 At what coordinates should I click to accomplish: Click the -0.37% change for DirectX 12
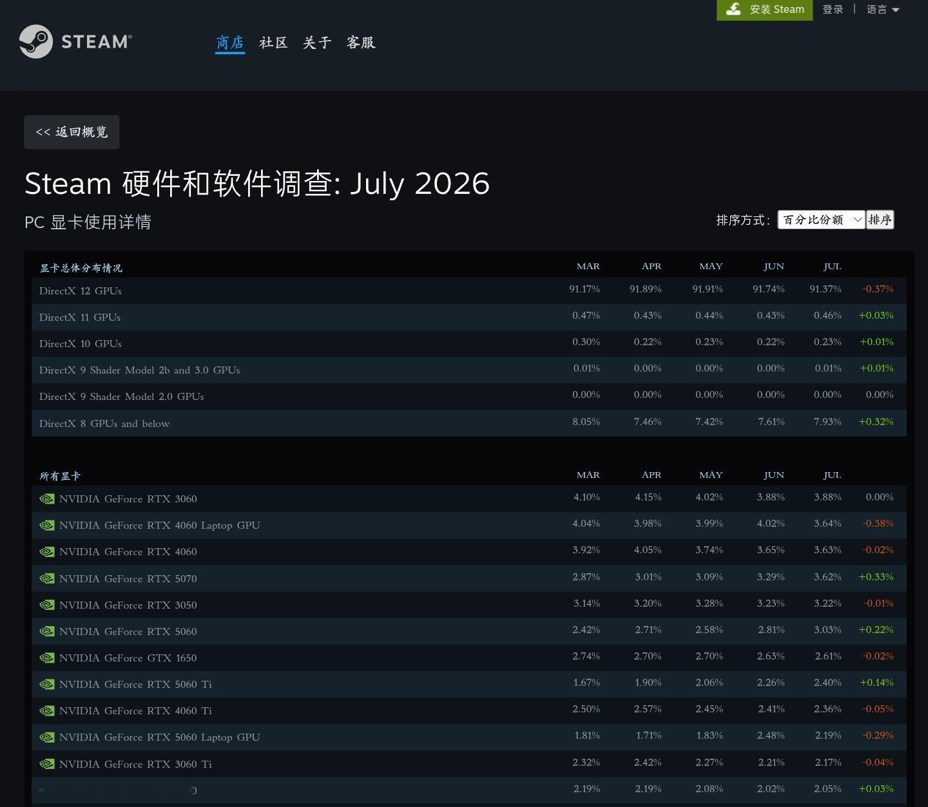pos(878,289)
